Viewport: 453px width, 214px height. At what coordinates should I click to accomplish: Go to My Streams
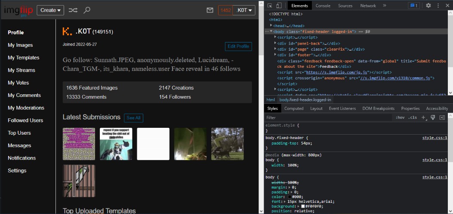pyautogui.click(x=22, y=70)
